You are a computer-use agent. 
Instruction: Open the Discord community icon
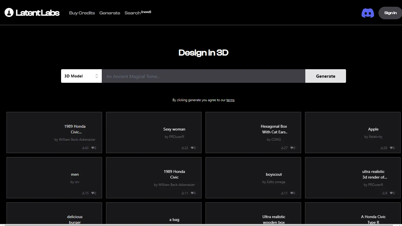[x=368, y=13]
